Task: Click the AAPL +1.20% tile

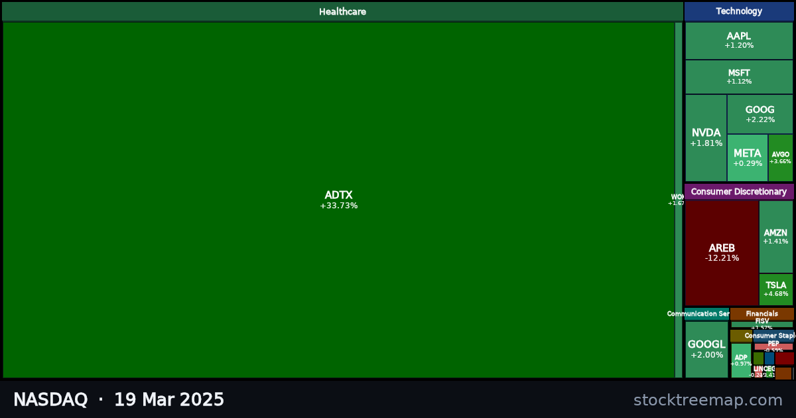Action: [739, 40]
